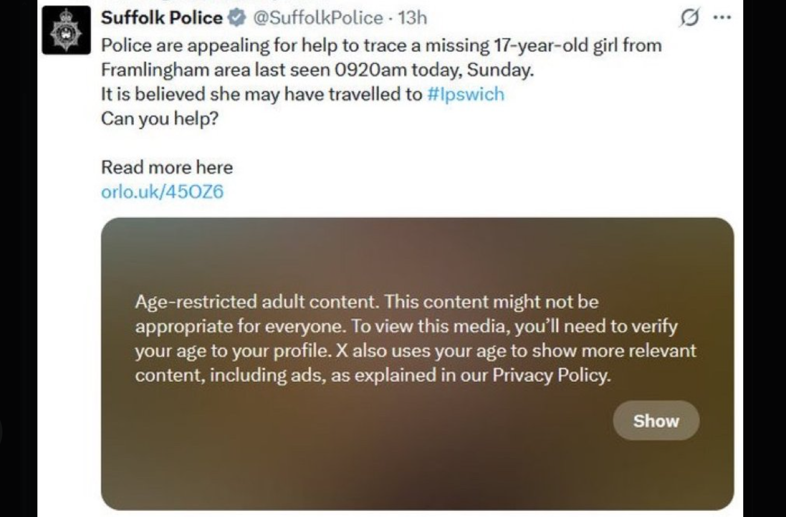The height and width of the screenshot is (517, 786).
Task: Open the orlo.uk/45OZ6 link
Action: click(x=162, y=192)
